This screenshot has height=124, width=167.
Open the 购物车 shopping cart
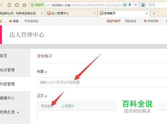[x=151, y=21]
